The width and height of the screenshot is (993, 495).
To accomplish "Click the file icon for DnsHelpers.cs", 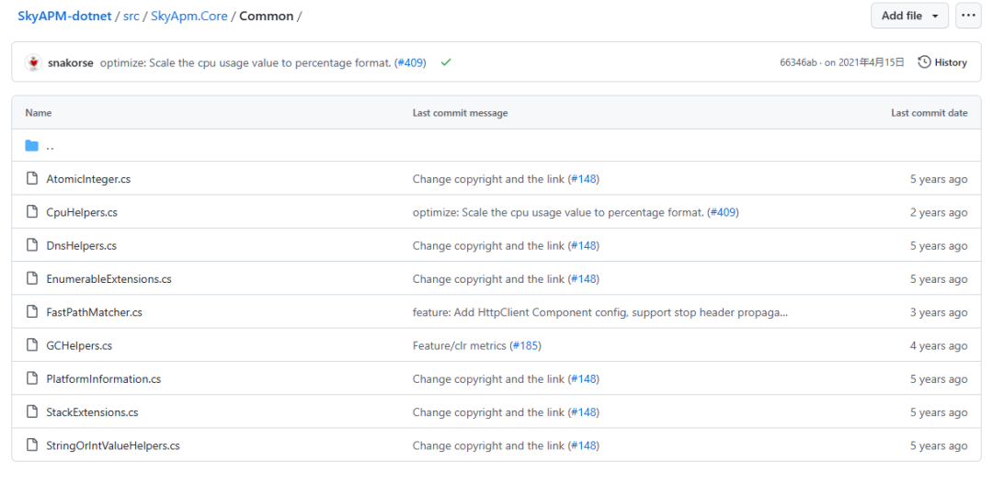I will tap(31, 245).
